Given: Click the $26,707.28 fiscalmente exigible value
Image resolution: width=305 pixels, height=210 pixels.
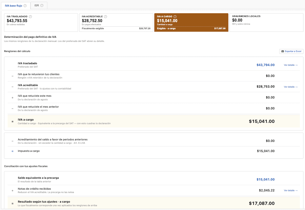Looking at the screenshot, I should click(145, 28).
